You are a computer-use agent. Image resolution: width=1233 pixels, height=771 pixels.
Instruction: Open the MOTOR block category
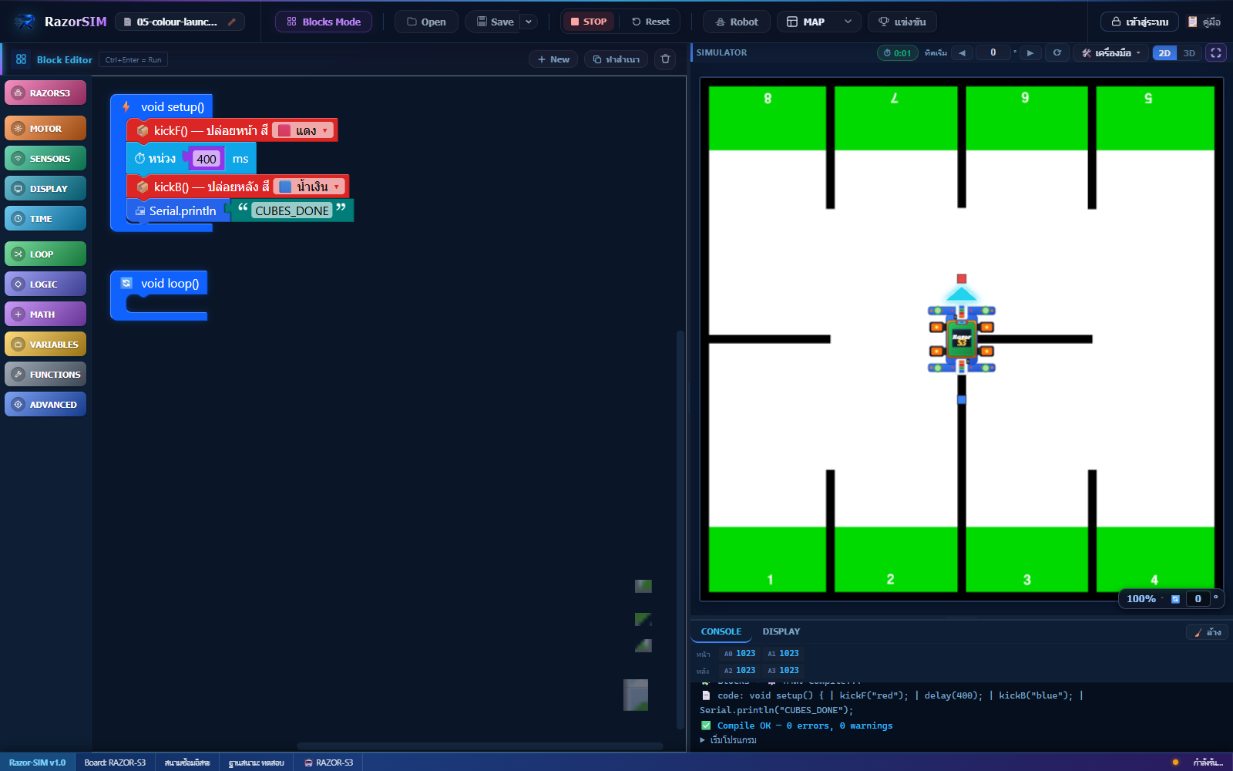[45, 128]
